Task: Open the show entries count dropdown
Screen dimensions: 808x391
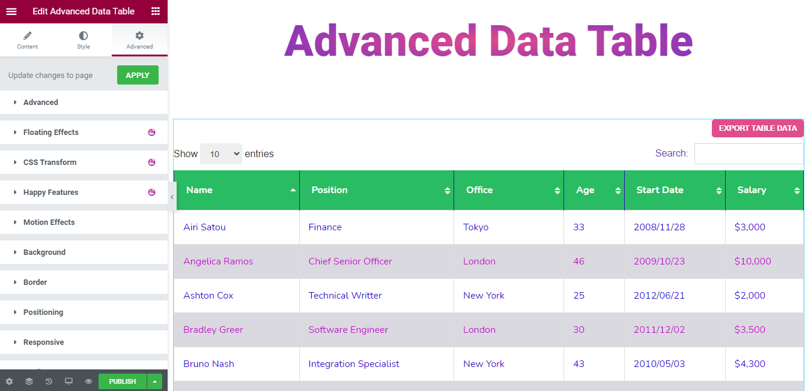Action: tap(220, 154)
